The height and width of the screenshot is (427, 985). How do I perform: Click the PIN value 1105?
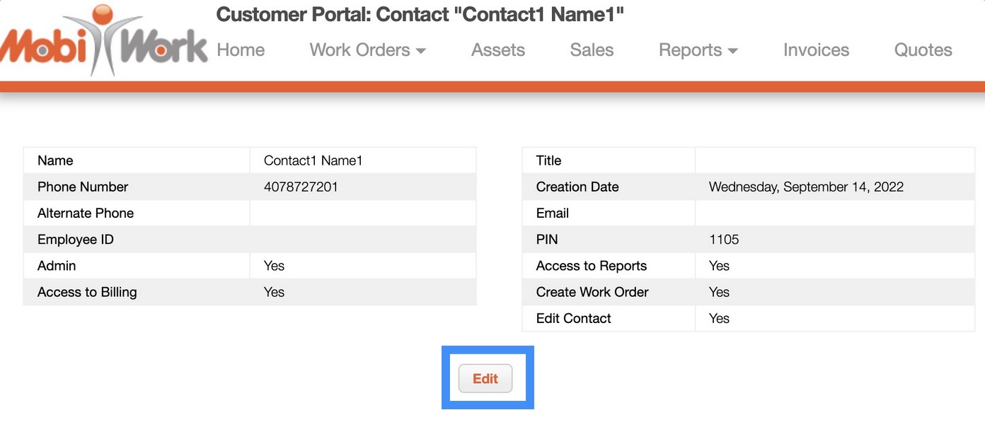(724, 240)
